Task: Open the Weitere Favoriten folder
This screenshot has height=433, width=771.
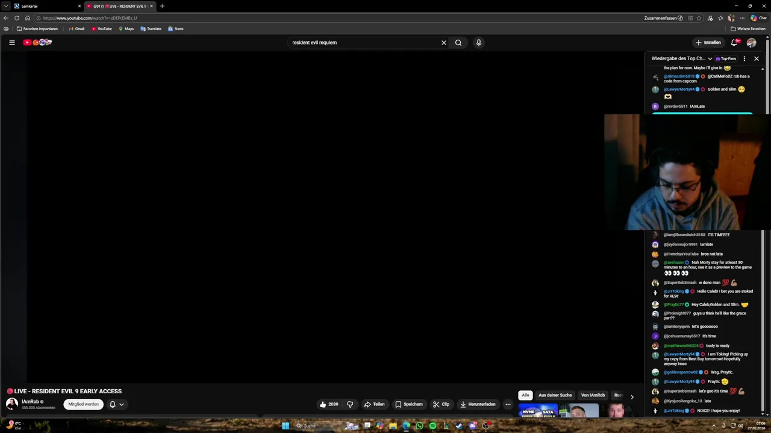Action: coord(748,29)
